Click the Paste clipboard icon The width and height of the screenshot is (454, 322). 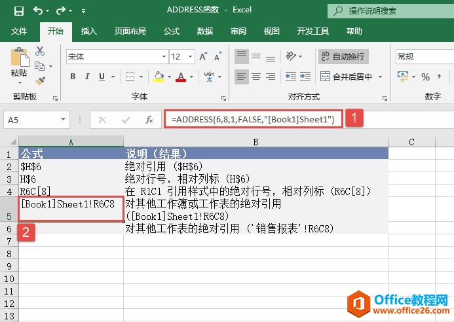20,57
